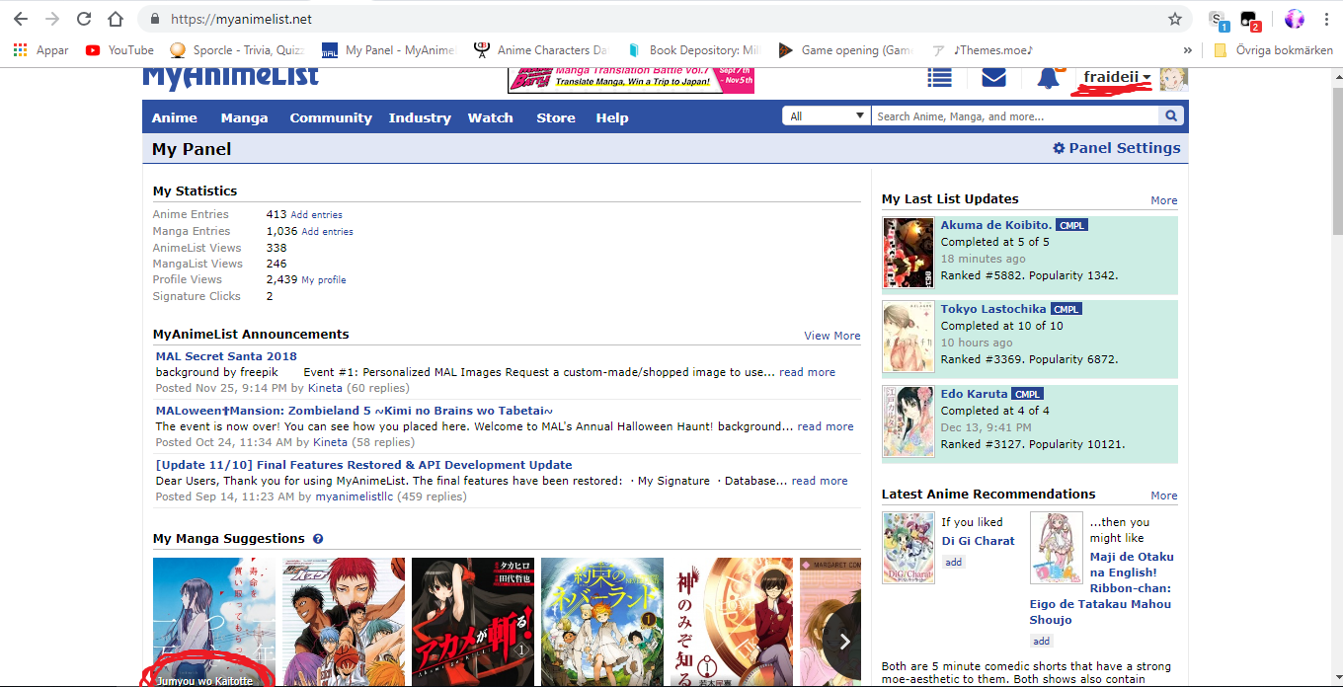Open the Community menu

[331, 117]
